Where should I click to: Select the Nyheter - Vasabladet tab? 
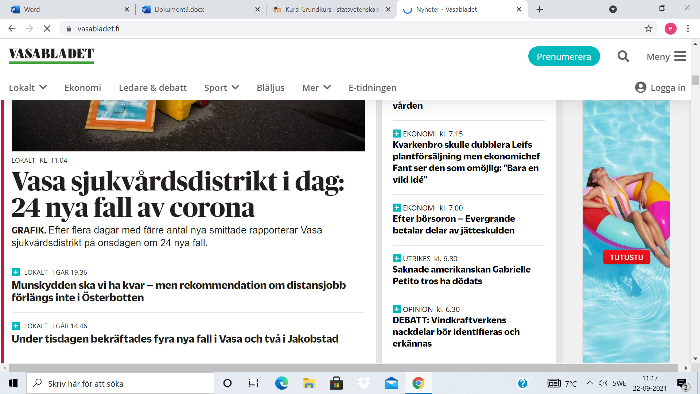pyautogui.click(x=462, y=9)
